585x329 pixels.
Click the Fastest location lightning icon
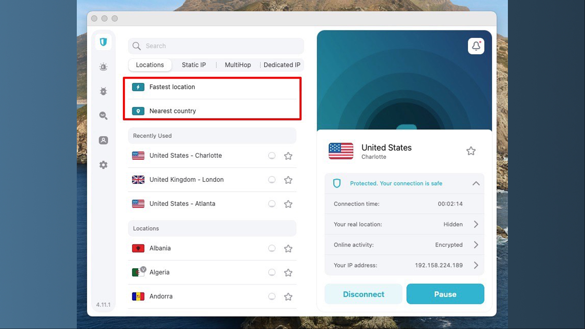click(x=138, y=87)
